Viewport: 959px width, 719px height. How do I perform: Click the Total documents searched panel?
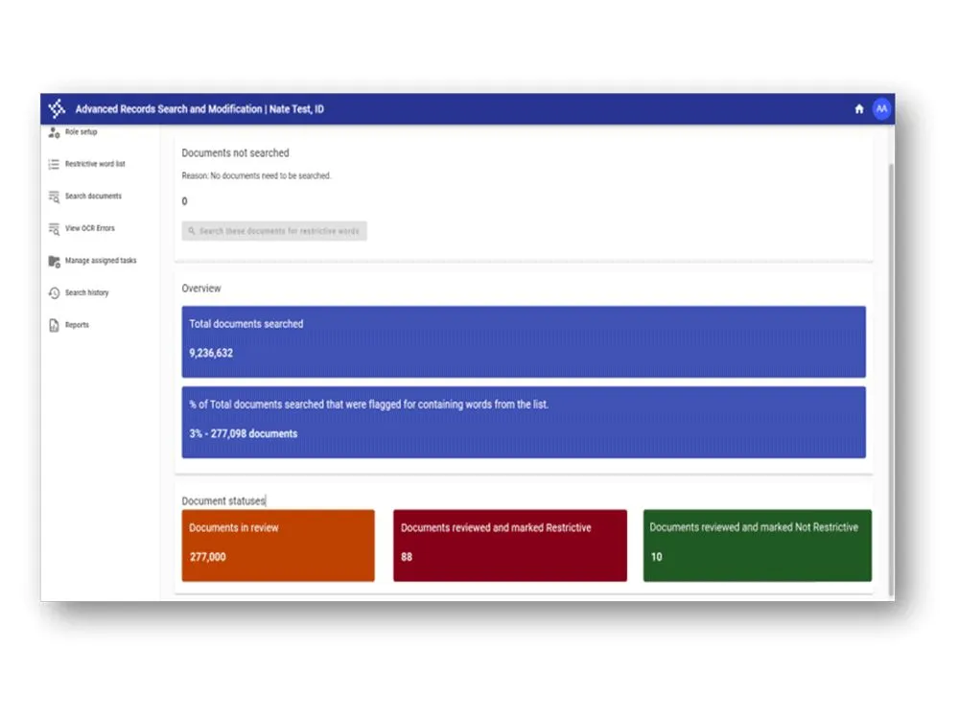(x=524, y=341)
